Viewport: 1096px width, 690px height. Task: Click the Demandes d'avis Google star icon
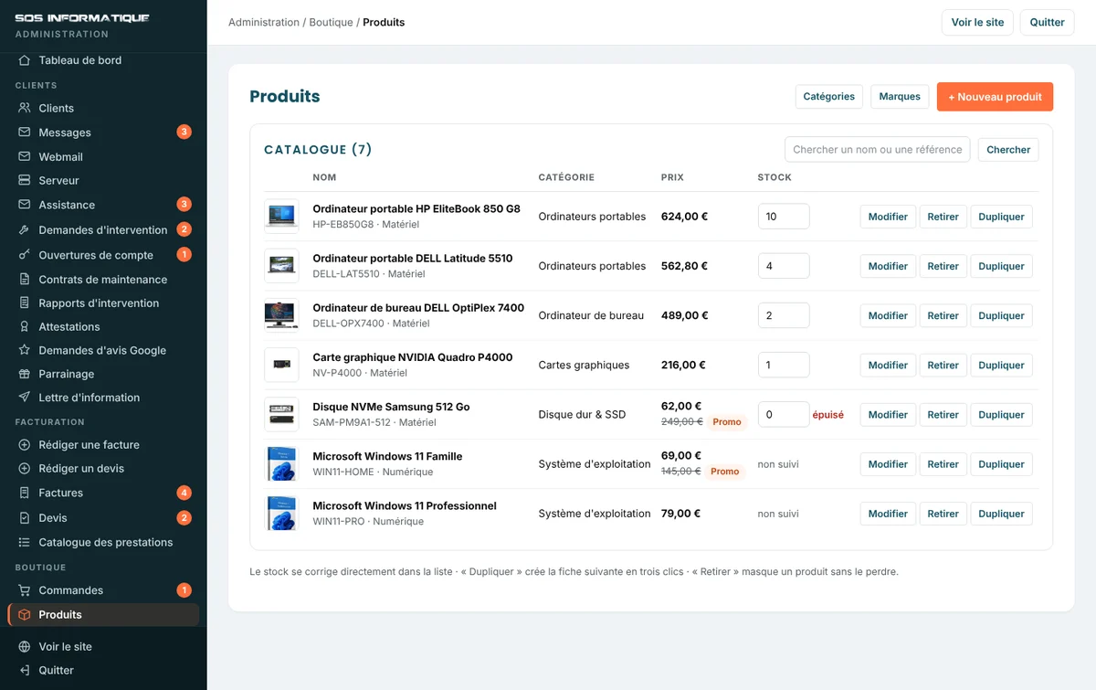click(25, 351)
